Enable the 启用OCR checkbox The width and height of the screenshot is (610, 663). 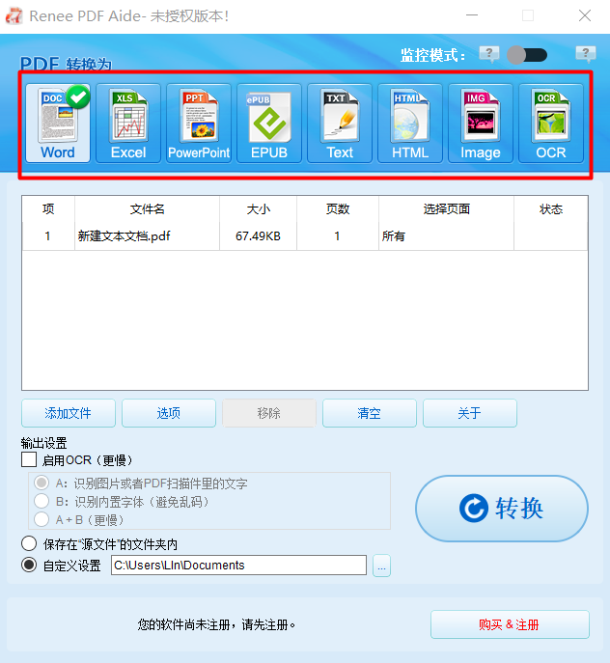(x=29, y=459)
